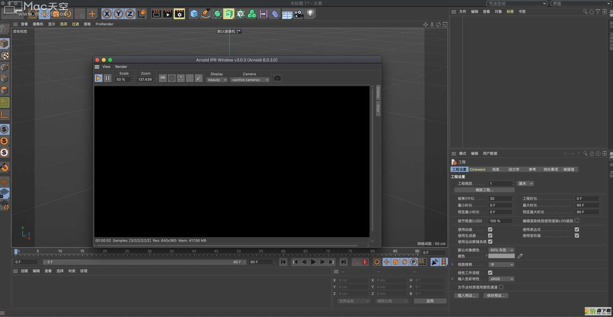The height and width of the screenshot is (317, 613).
Task: Toggle the 使用表达式 checkbox
Action: pyautogui.click(x=577, y=230)
